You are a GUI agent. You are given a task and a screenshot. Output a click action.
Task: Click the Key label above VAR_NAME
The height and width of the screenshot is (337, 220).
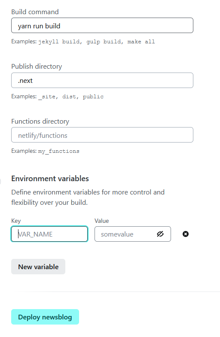click(x=16, y=221)
